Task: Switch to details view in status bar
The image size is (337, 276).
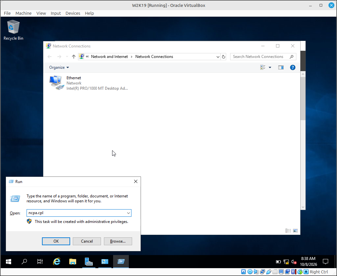Action: click(x=288, y=231)
